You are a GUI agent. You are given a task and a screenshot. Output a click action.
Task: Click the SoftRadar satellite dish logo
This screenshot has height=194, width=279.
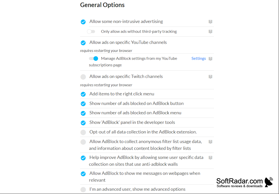tap(269, 182)
